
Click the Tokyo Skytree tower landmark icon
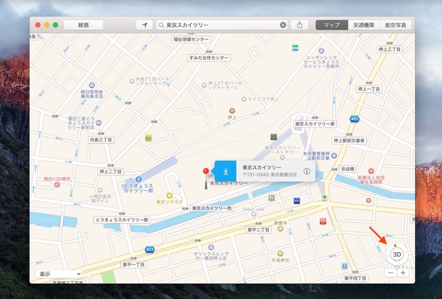tap(206, 184)
